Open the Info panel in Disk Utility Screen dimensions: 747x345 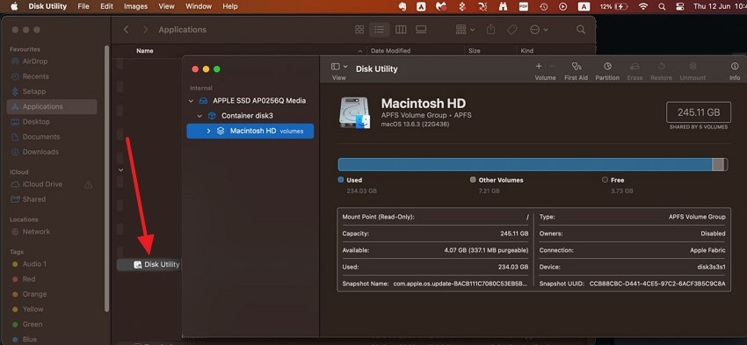pyautogui.click(x=735, y=66)
